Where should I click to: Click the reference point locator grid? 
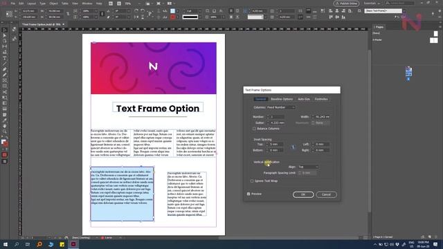(9, 14)
